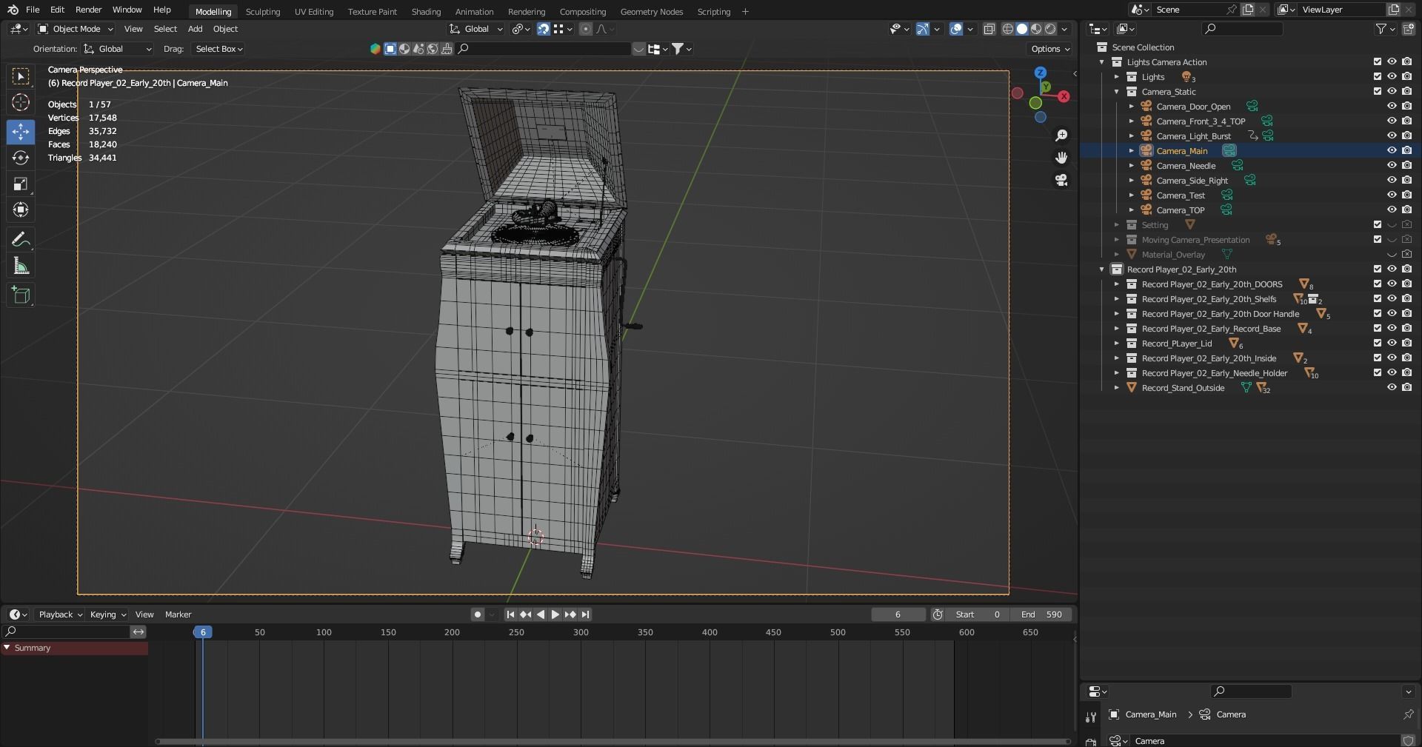Viewport: 1422px width, 747px height.
Task: Expand the Record_PLayer_Lid collection
Action: click(1117, 344)
